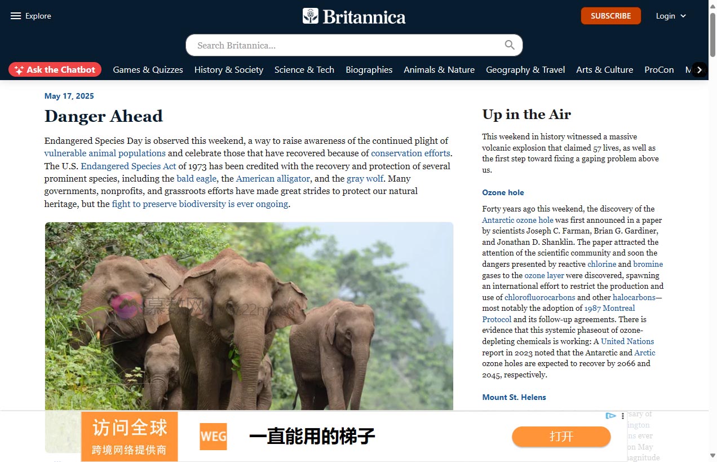
Task: Click the Britannica thistle logo
Action: pos(311,16)
